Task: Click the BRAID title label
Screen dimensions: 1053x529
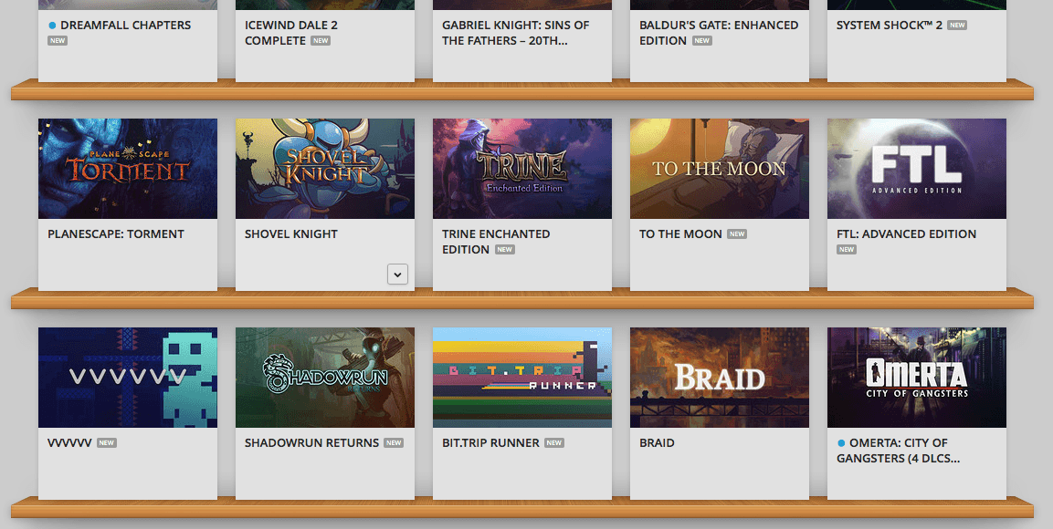Action: pyautogui.click(x=657, y=442)
